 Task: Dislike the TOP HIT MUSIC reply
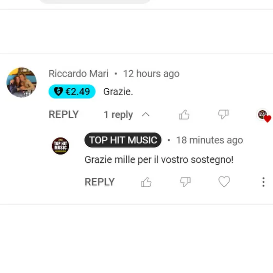click(x=185, y=182)
